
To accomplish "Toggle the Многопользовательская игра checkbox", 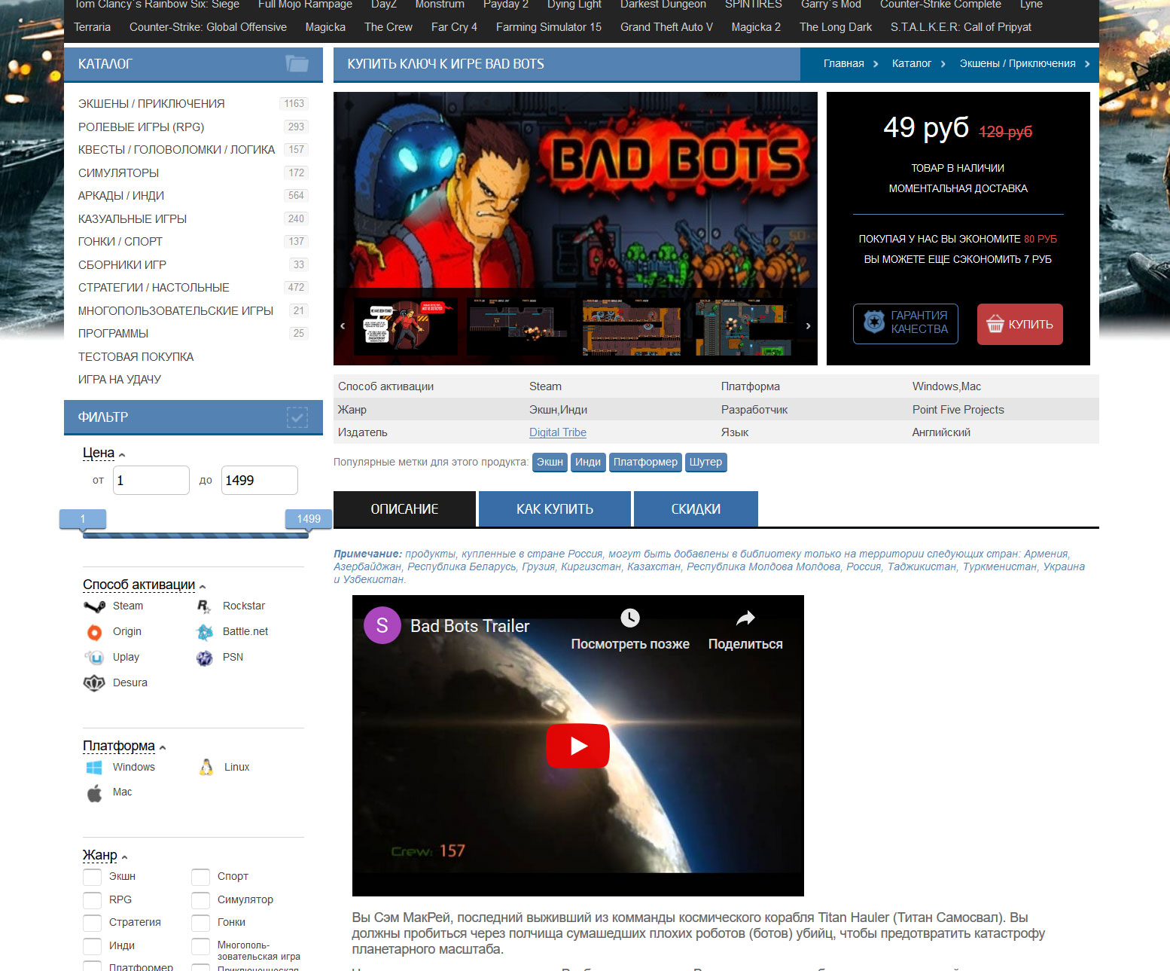I will click(x=200, y=946).
